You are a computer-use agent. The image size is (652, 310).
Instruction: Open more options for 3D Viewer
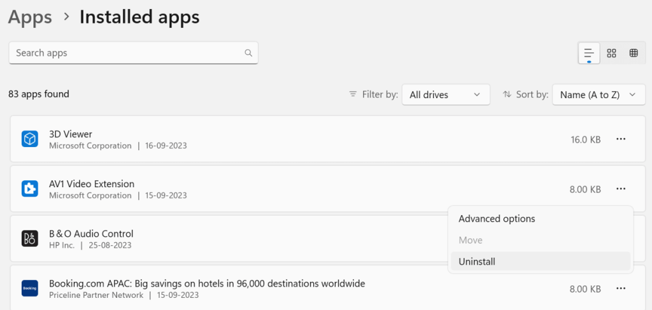(x=621, y=139)
